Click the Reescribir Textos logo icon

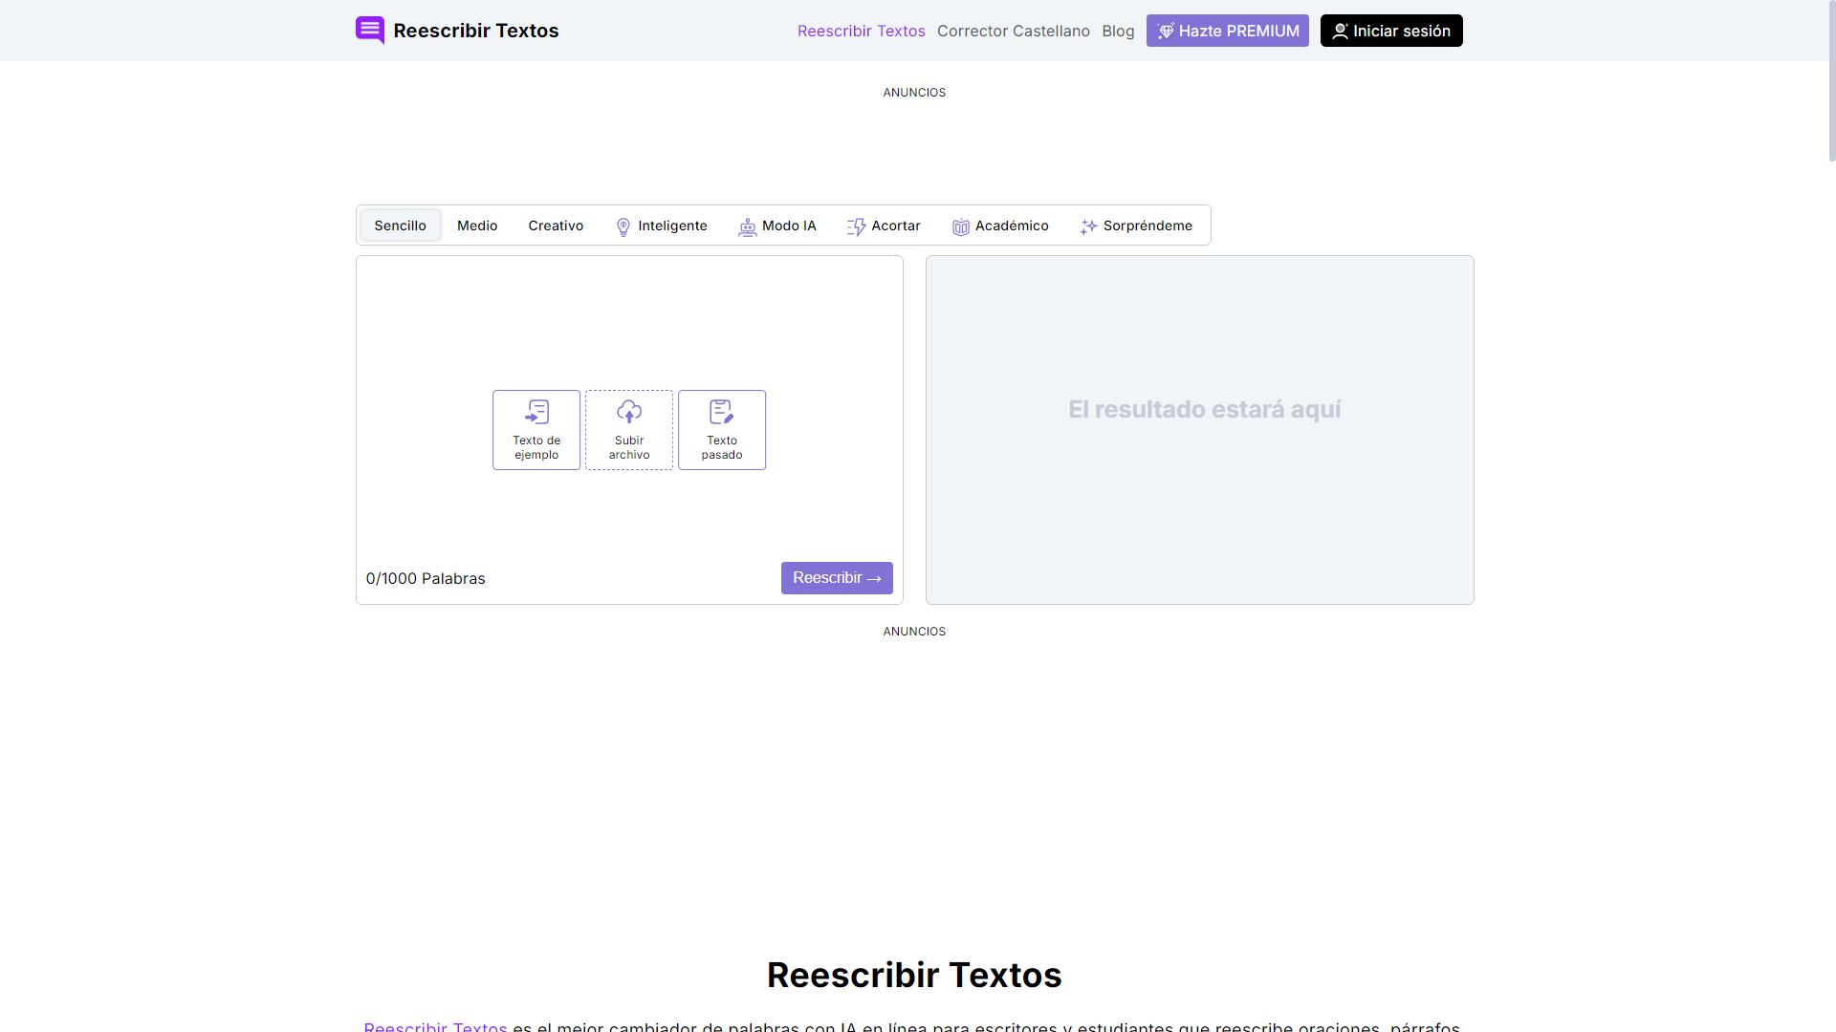369,30
